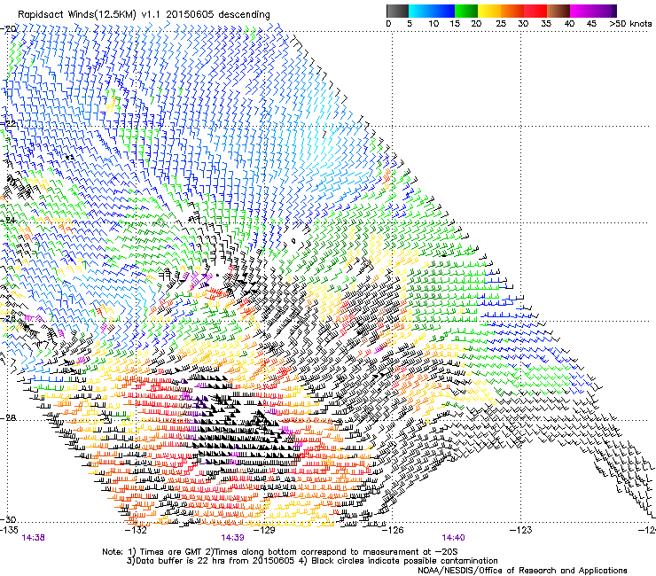Click the yellow 20-25 knots color band
Screen dimensions: 656x576
coord(489,11)
